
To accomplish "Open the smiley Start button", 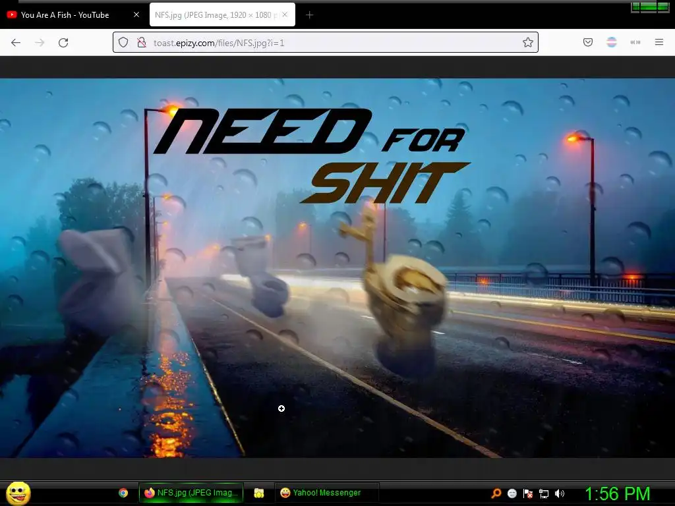I will point(18,493).
